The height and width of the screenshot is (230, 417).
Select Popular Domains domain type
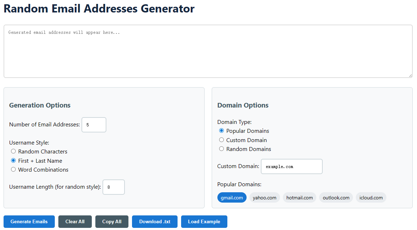click(x=222, y=131)
